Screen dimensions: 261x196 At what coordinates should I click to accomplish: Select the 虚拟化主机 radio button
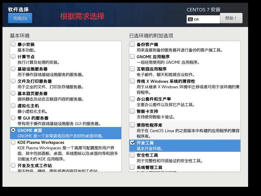point(13,106)
